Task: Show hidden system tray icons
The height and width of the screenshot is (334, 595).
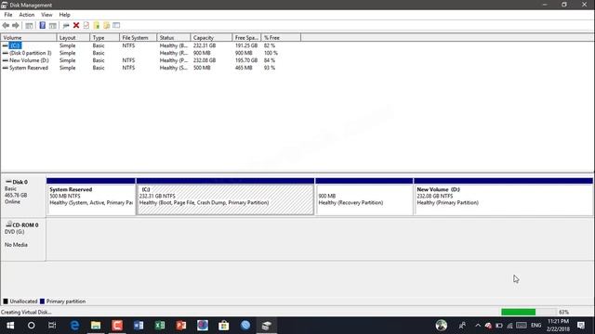Action: click(478, 326)
